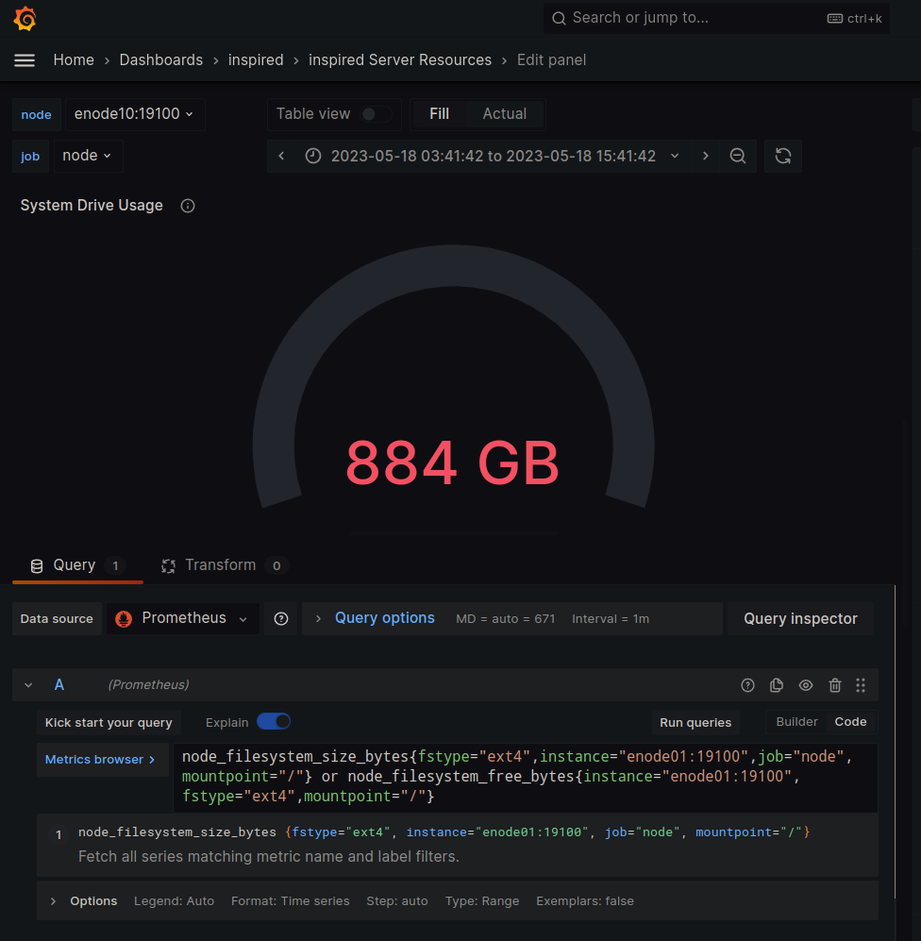Select Actual display mode
The height and width of the screenshot is (941, 921).
(x=505, y=114)
